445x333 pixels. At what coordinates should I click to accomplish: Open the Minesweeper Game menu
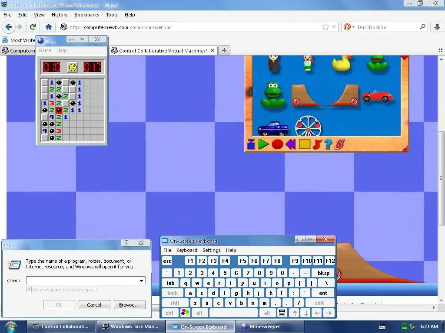coord(45,50)
